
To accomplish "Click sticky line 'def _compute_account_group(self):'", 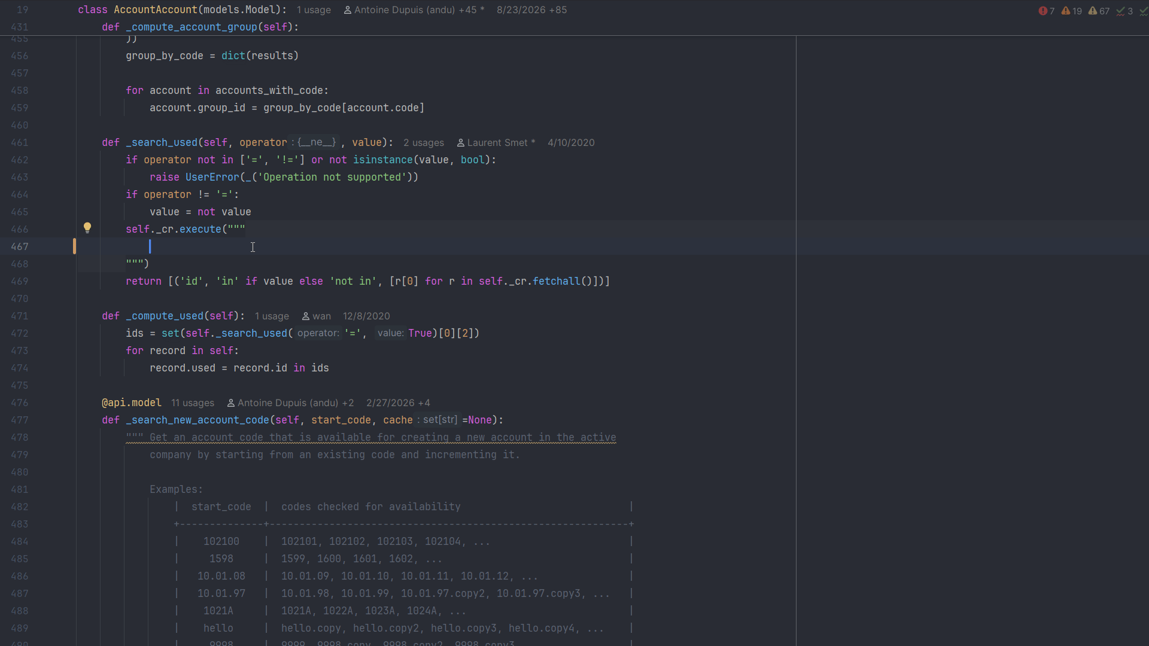I will [200, 27].
